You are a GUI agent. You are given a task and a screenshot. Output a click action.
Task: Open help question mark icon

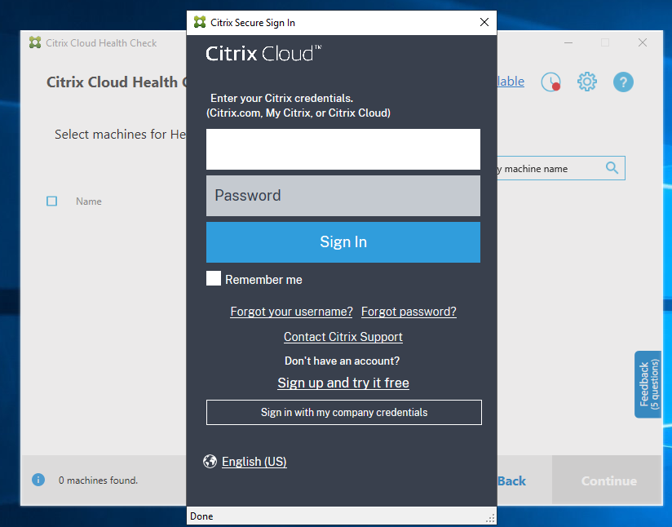pyautogui.click(x=623, y=82)
